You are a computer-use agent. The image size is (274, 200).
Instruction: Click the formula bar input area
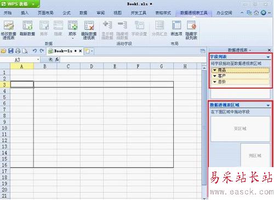pos(133,60)
